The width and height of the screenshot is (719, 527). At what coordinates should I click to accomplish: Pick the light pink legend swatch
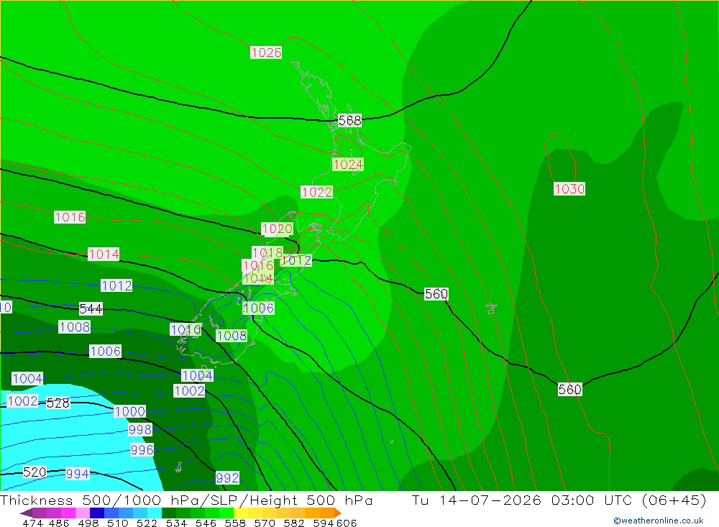(83, 513)
